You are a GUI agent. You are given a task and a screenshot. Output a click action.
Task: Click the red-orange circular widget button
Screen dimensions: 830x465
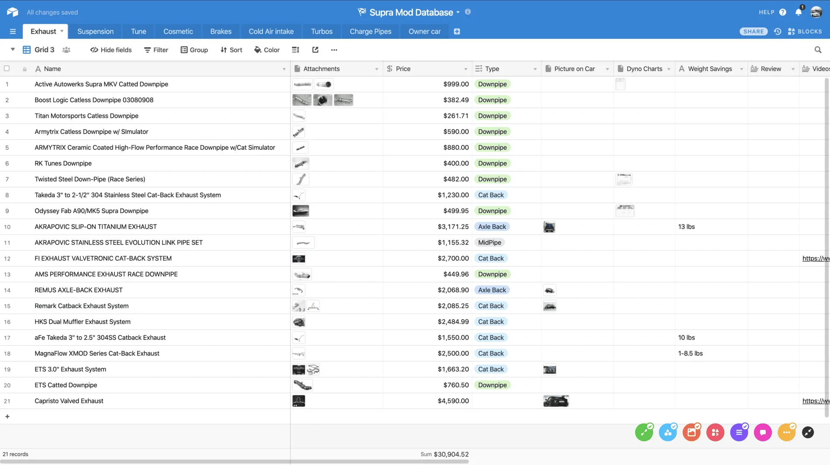[x=692, y=432]
